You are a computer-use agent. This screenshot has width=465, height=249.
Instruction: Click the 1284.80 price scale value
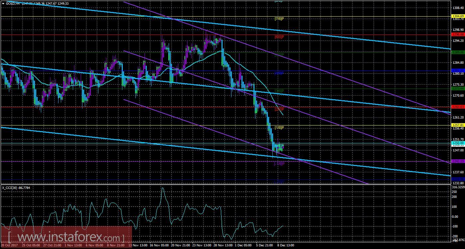tap(458, 62)
